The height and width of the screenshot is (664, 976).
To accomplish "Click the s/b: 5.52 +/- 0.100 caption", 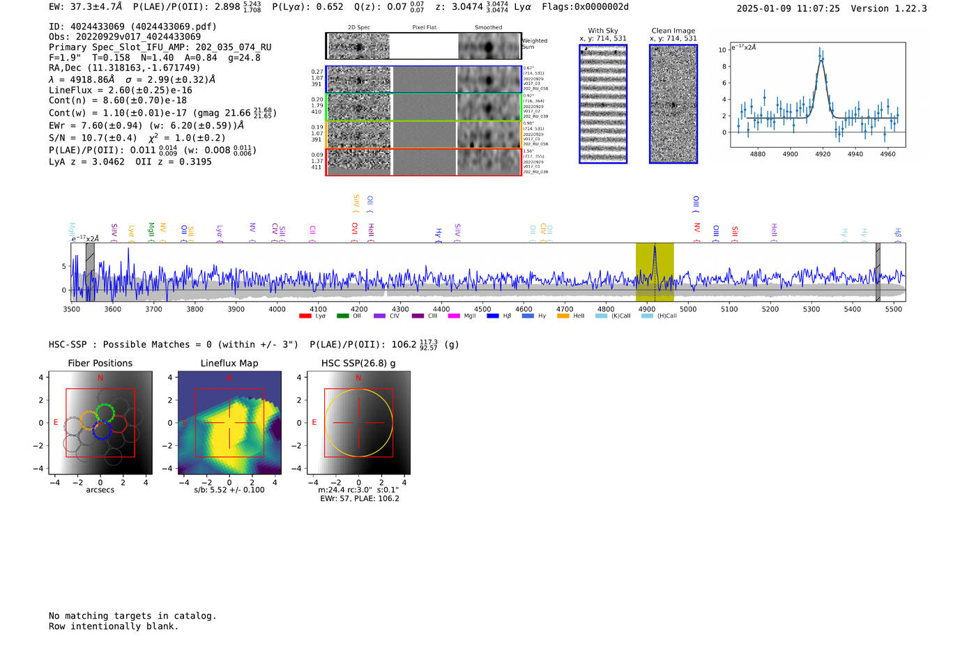I will 229,490.
